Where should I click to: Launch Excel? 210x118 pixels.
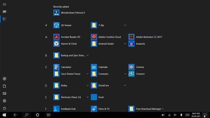point(97,97)
